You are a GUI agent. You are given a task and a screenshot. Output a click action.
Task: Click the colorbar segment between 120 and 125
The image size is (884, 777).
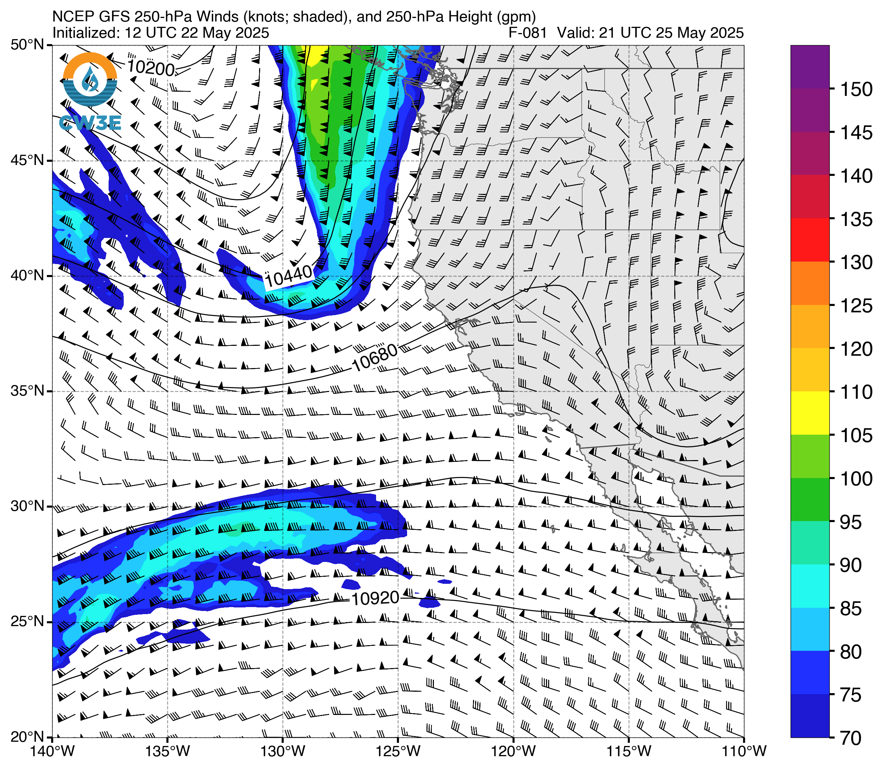click(x=810, y=327)
